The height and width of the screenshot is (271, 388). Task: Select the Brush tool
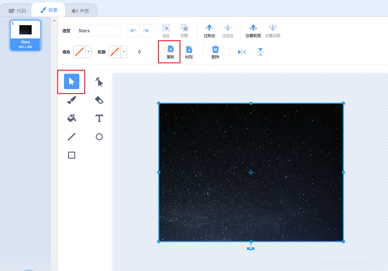click(72, 100)
